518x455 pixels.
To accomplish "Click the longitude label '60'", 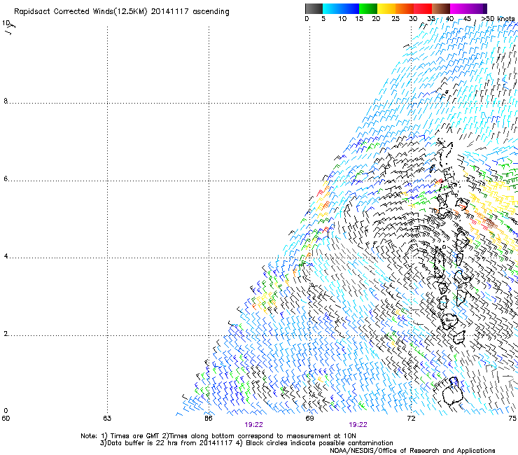I will click(x=6, y=419).
